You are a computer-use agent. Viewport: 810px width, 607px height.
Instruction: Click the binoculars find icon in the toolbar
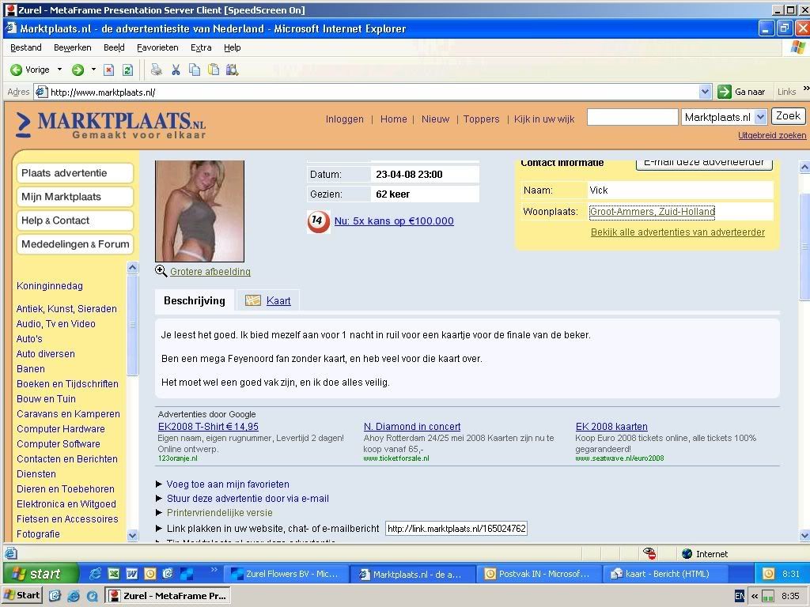click(232, 70)
